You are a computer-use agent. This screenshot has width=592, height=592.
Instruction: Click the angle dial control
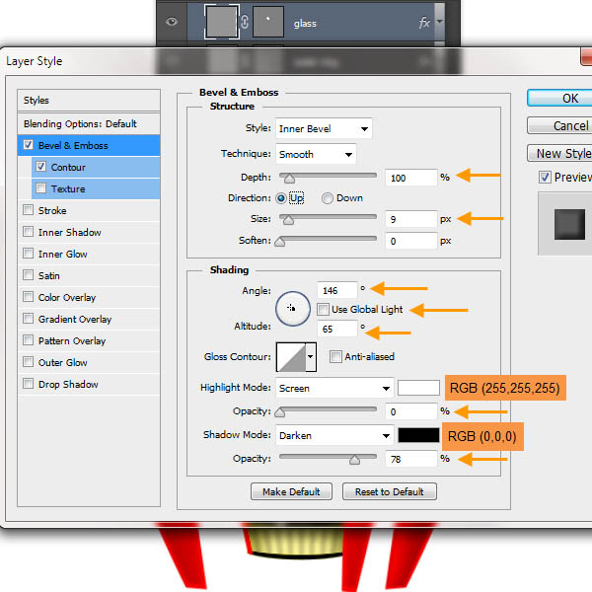click(292, 308)
